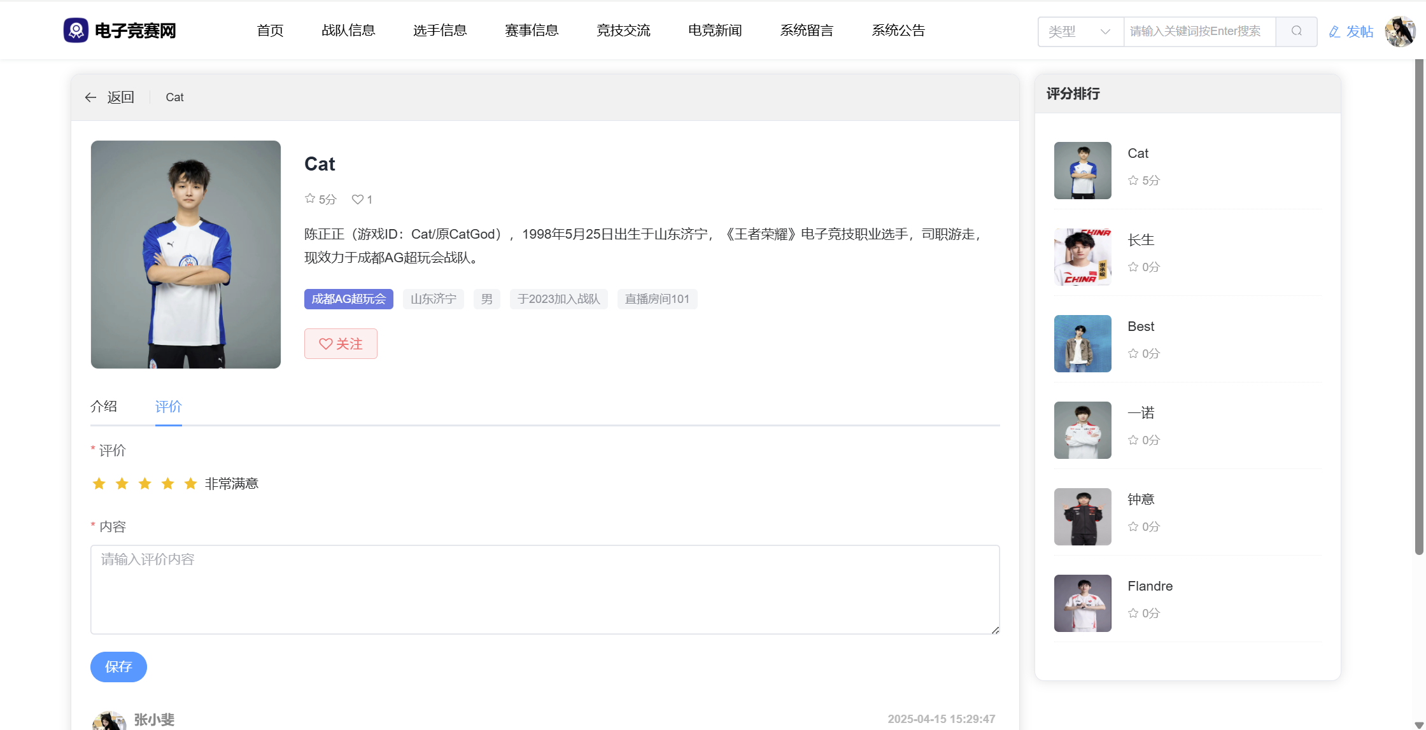The image size is (1426, 730).
Task: Open 选手信息 in navigation bar
Action: coord(439,31)
